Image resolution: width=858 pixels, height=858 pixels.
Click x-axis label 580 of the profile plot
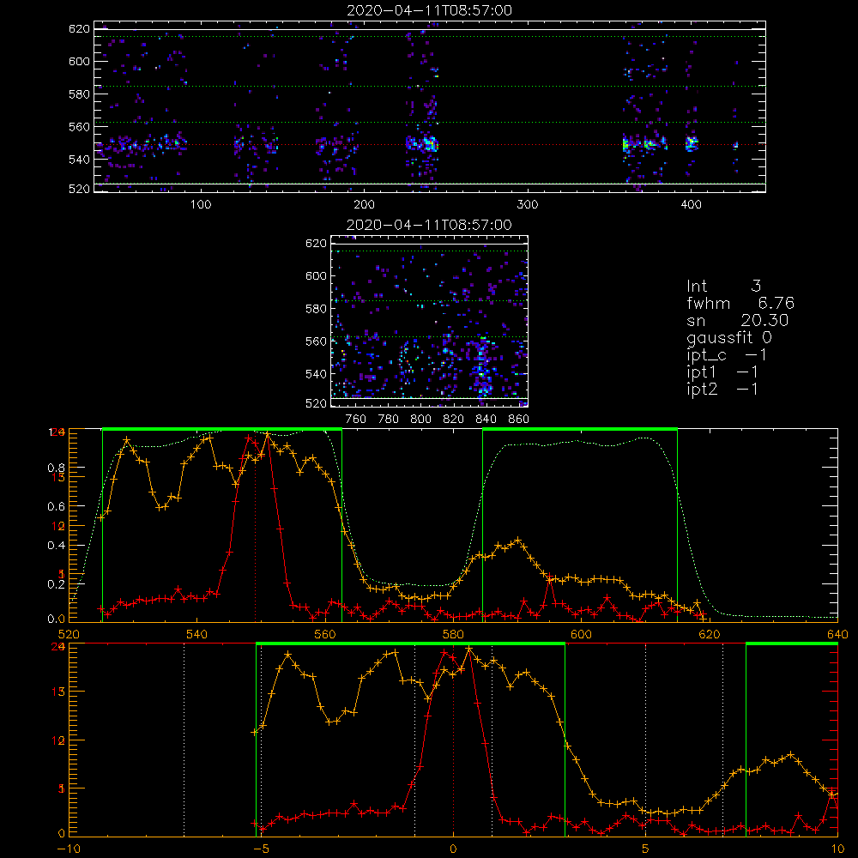pos(453,635)
